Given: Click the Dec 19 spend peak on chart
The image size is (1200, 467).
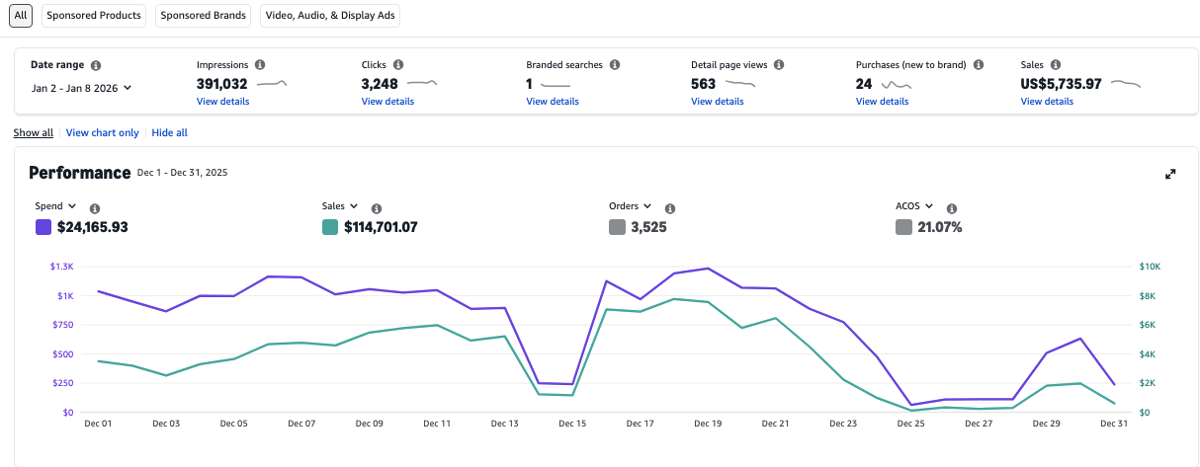Looking at the screenshot, I should (708, 268).
